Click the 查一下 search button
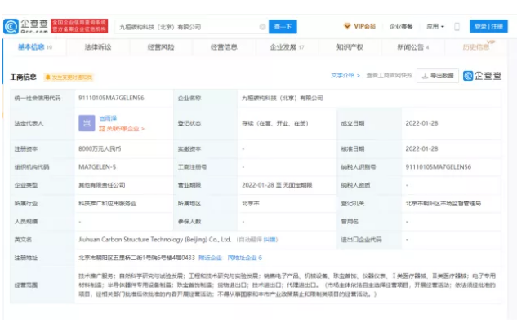The image size is (517, 327). pyautogui.click(x=283, y=27)
